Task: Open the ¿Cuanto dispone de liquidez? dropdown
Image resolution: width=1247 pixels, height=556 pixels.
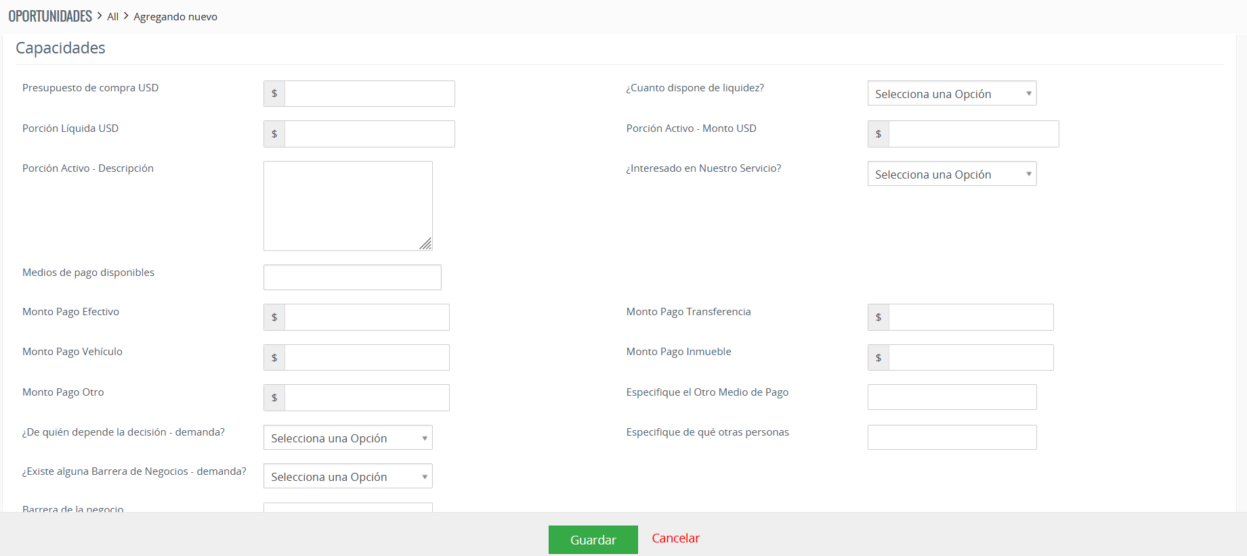Action: 952,93
